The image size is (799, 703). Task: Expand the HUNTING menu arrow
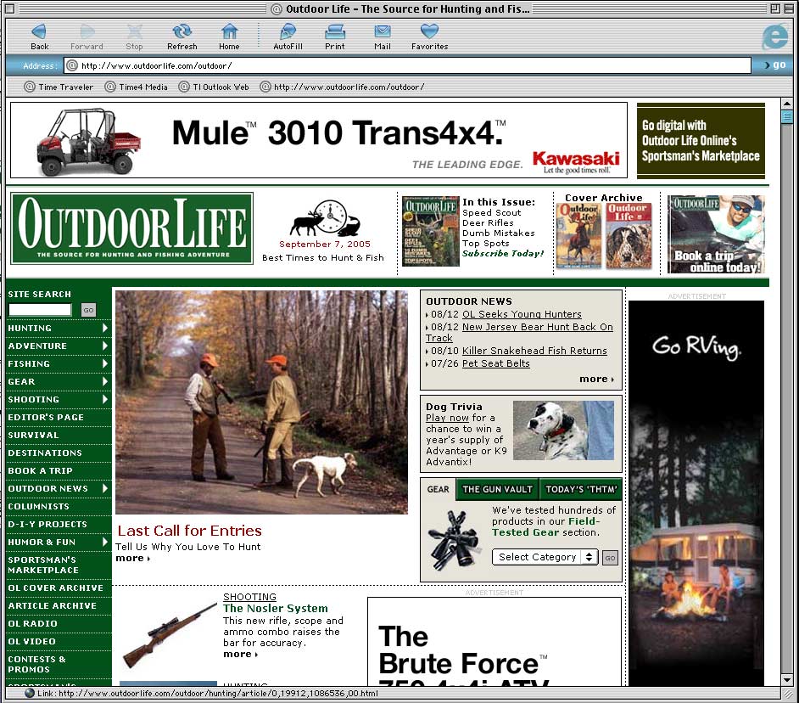tap(105, 328)
